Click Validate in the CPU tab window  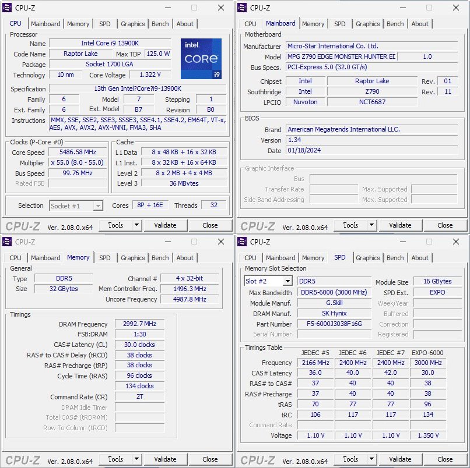click(x=165, y=225)
